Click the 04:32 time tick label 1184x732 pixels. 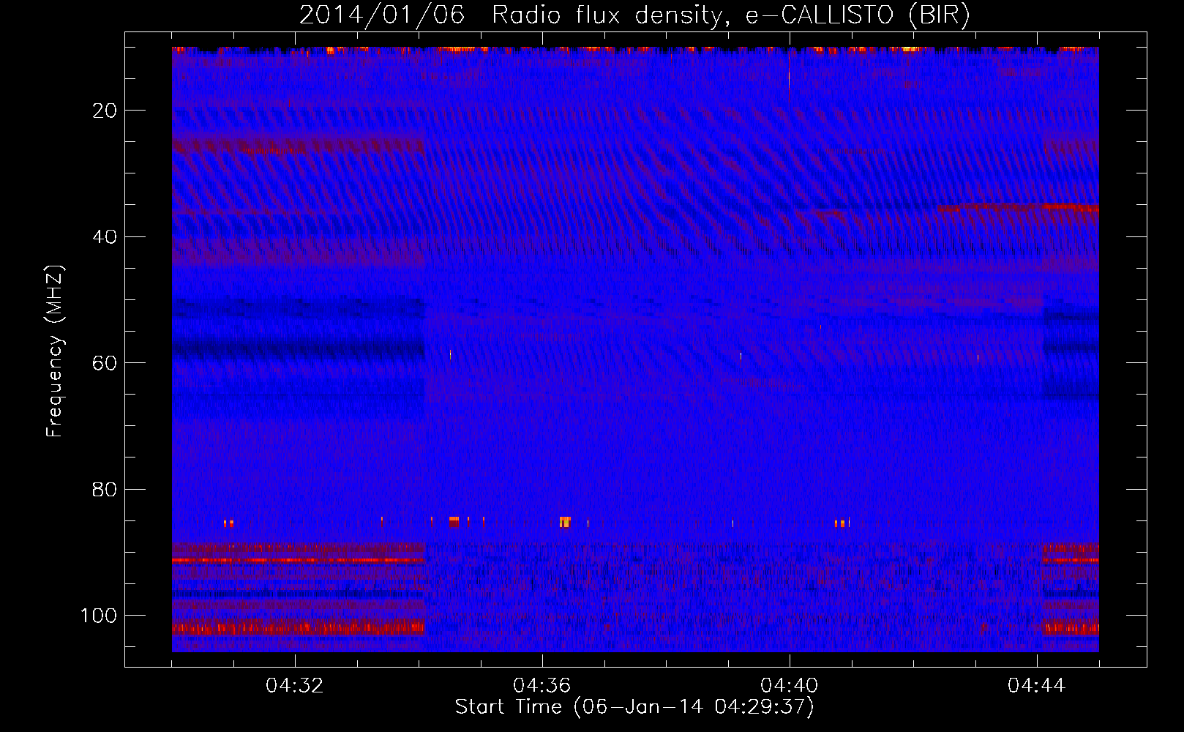coord(295,686)
